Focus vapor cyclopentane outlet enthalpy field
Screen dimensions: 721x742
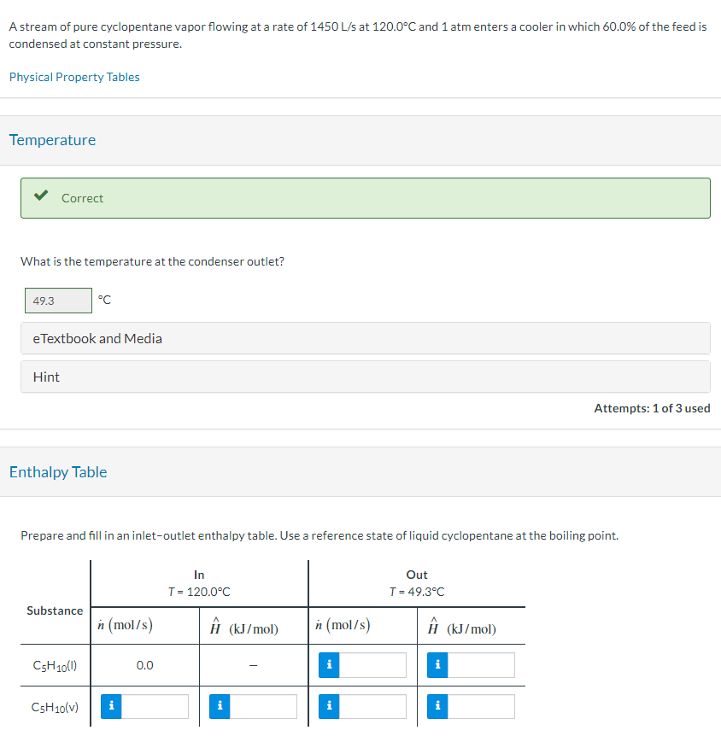point(481,706)
